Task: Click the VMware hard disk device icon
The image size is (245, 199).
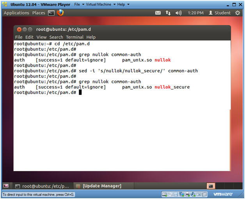Action: pos(164,194)
